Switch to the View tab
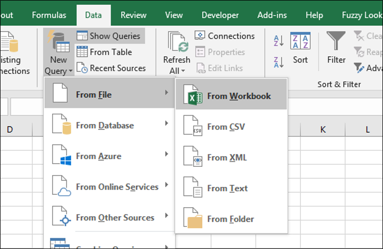The height and width of the screenshot is (249, 383). point(173,15)
